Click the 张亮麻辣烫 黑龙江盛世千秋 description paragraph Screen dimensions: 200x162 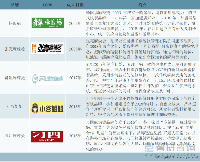point(142,49)
